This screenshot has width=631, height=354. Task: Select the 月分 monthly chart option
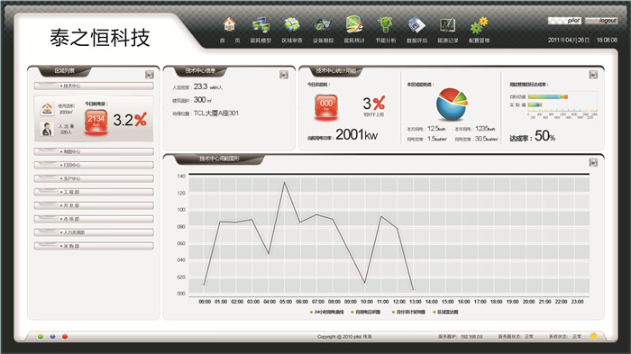[408, 313]
